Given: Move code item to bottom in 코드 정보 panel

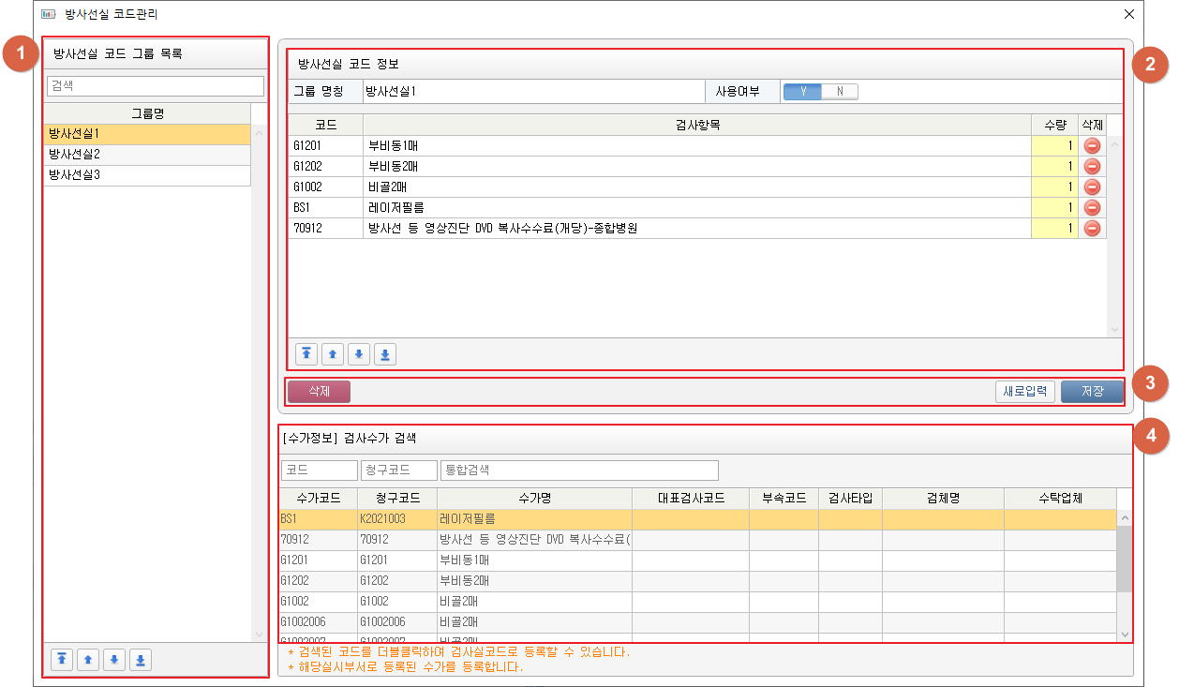Looking at the screenshot, I should pos(385,353).
